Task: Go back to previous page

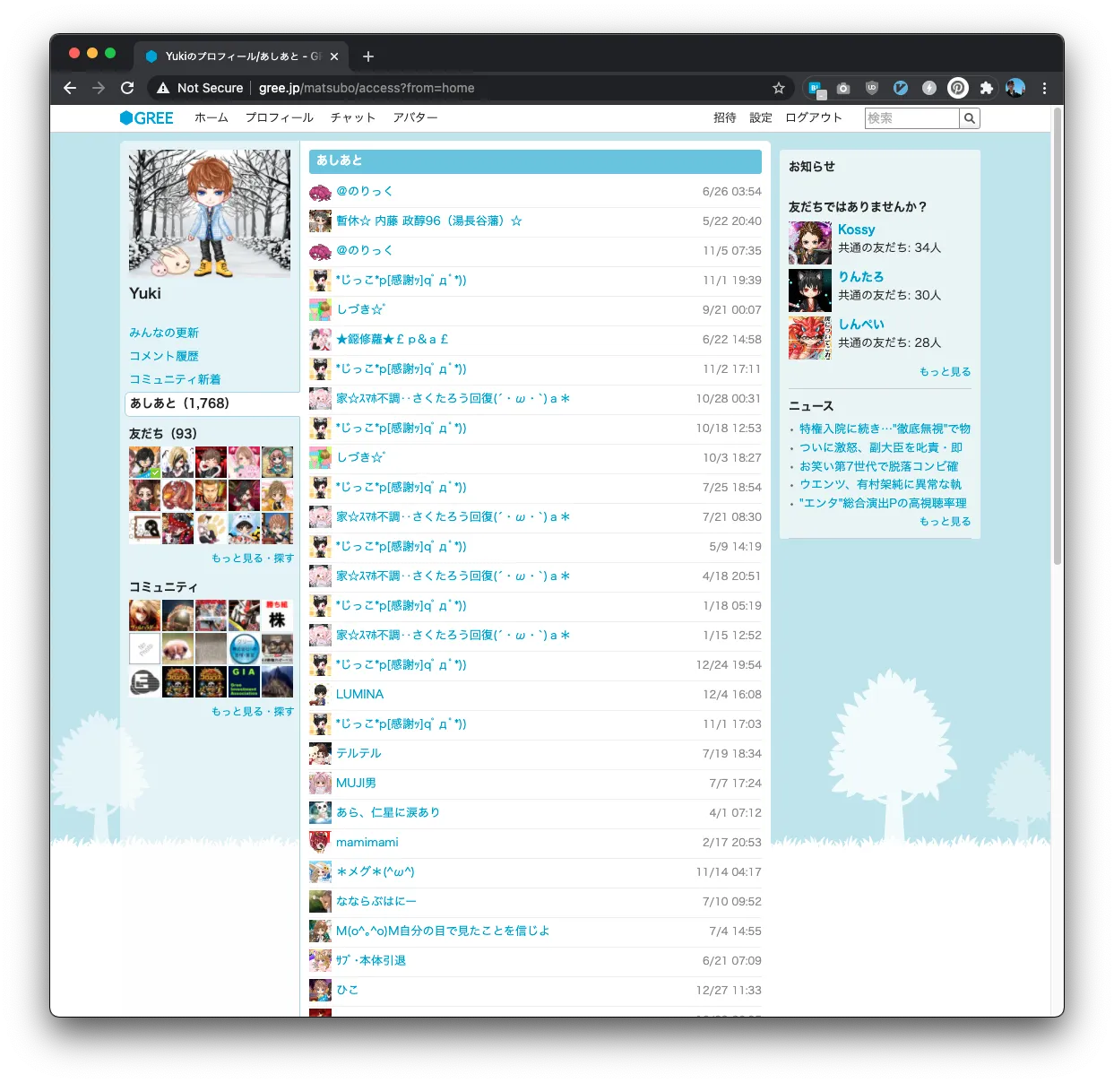Action: (70, 88)
